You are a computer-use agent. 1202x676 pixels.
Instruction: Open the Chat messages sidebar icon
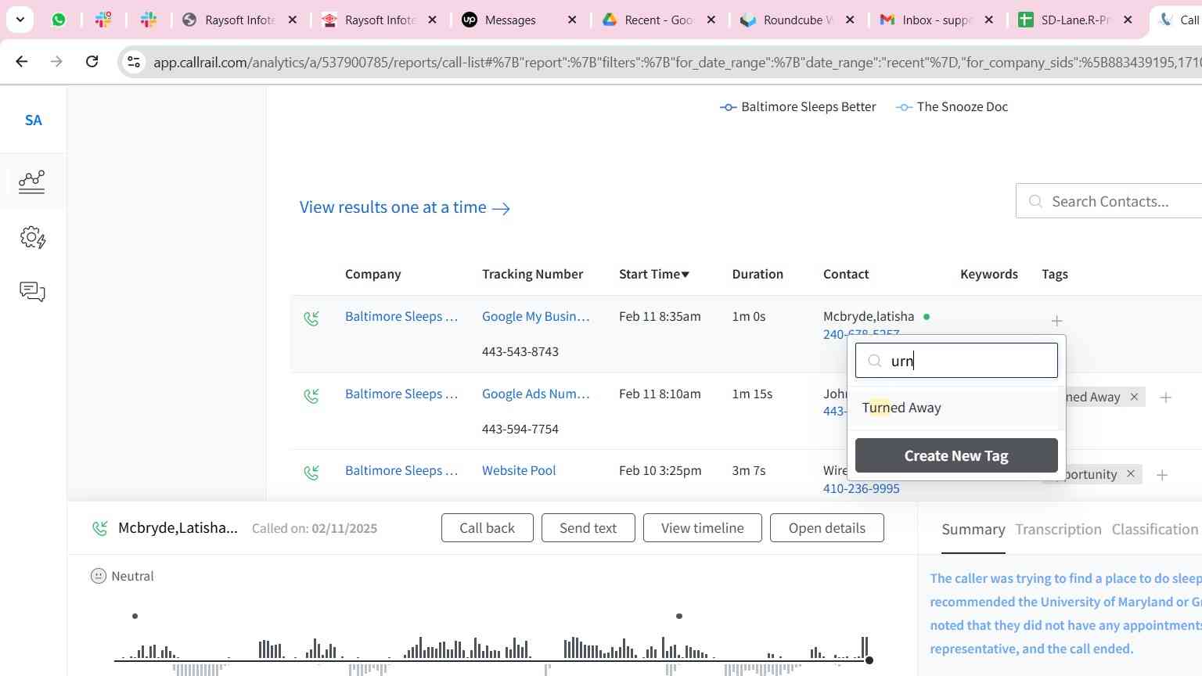pos(32,292)
